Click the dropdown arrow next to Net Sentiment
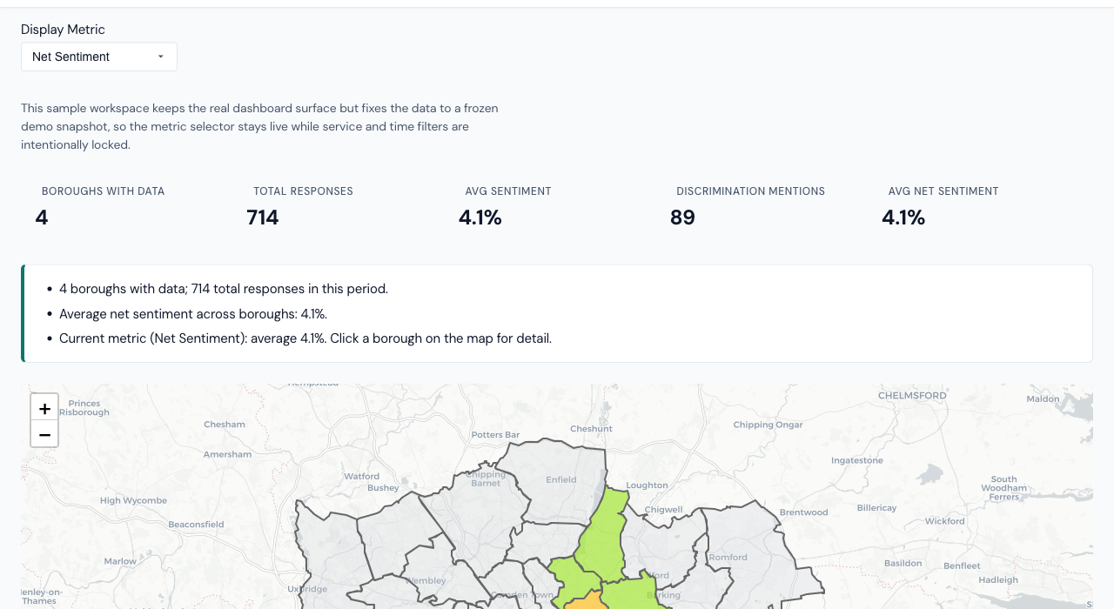 [x=160, y=57]
